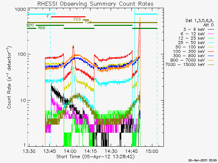Click the blue 300 - 800 keV legend line
This screenshot has height=163, width=218.
click(x=211, y=56)
